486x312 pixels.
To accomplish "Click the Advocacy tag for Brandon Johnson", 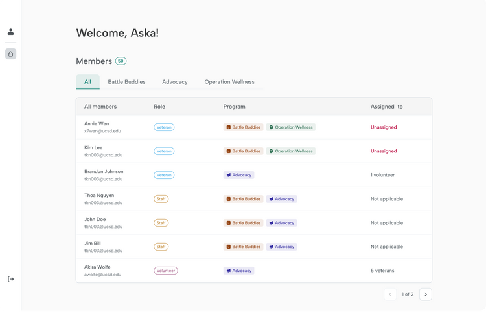I will pyautogui.click(x=238, y=175).
